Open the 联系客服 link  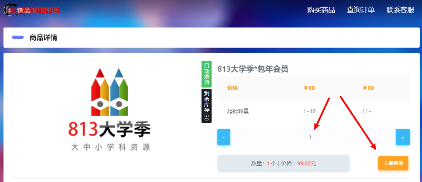coord(400,10)
